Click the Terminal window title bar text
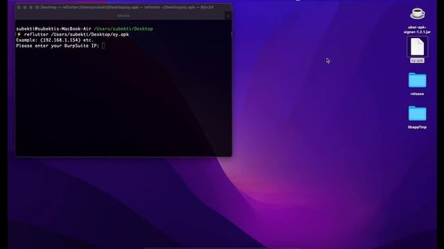This screenshot has width=444, height=249. pyautogui.click(x=127, y=8)
